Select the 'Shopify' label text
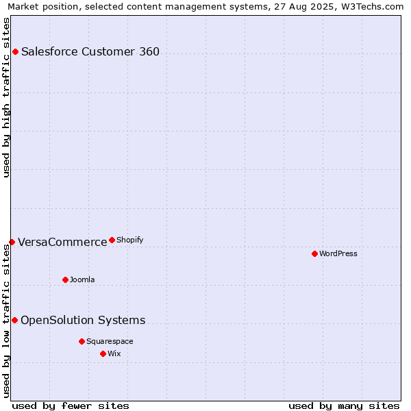Image resolution: width=411 pixels, height=411 pixels. pyautogui.click(x=129, y=240)
